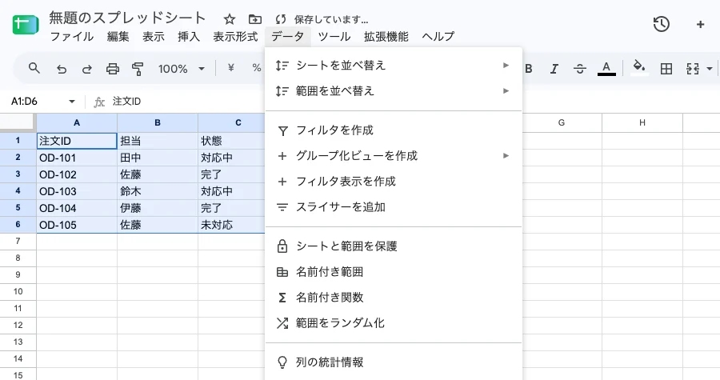
Task: Click the merge cells icon
Action: 693,69
